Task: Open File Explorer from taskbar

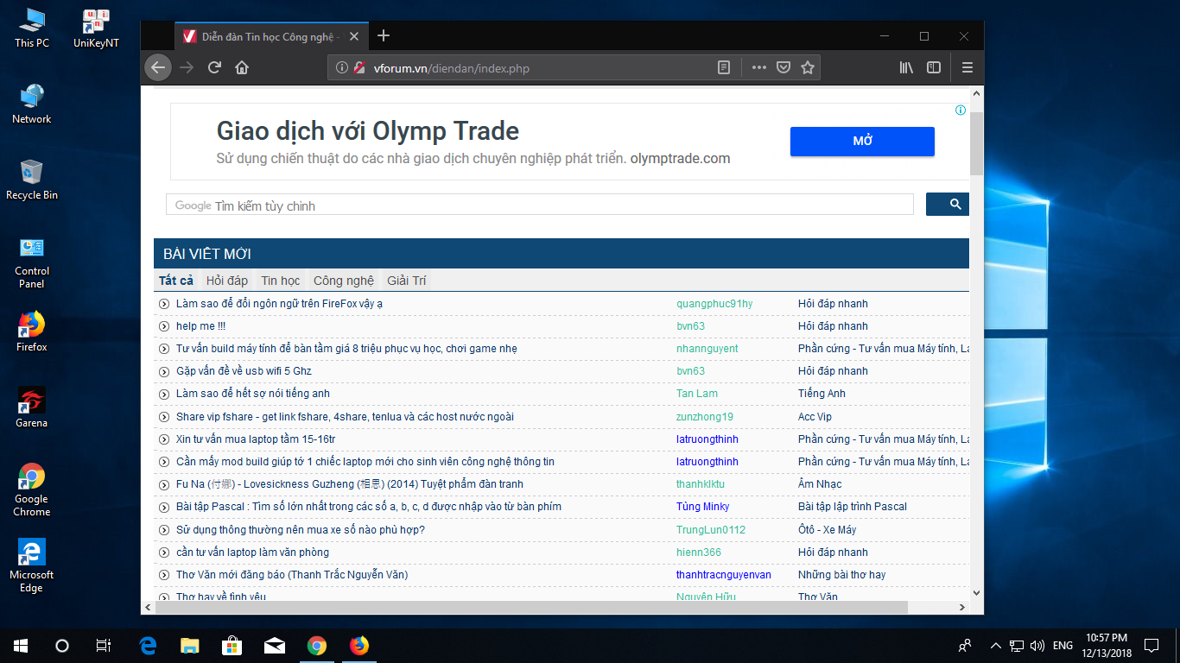Action: pos(189,645)
